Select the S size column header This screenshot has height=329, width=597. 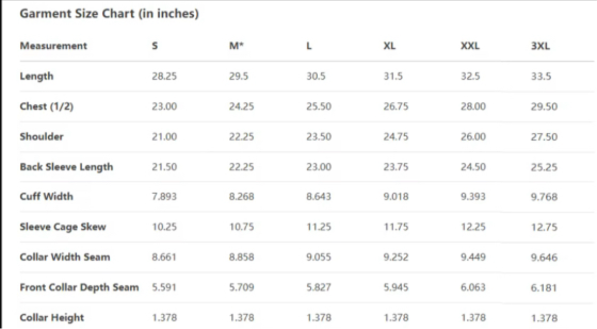pos(155,46)
